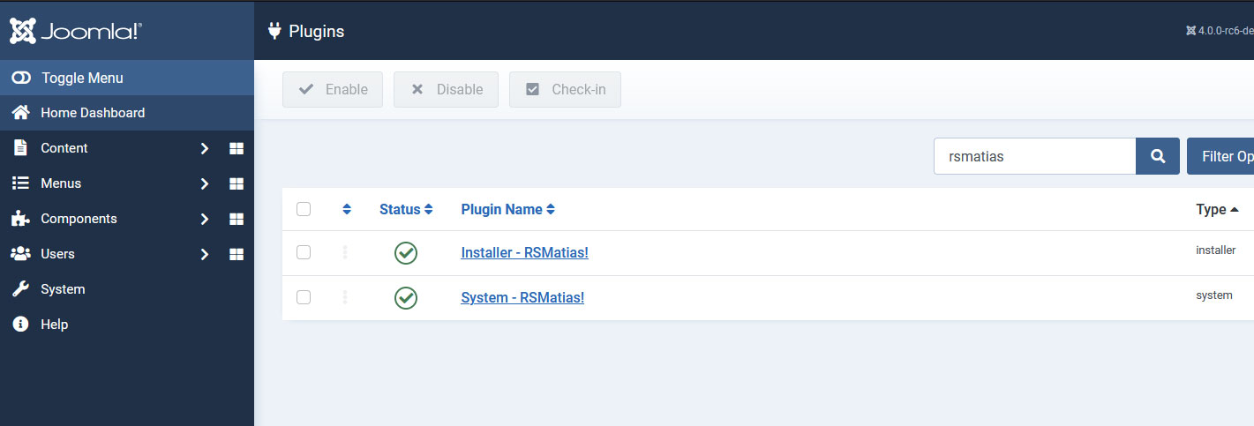Click the Check-in button
1254x426 pixels.
(565, 90)
